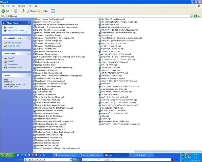Open the View menu
This screenshot has height=162, width=202.
point(14,6)
